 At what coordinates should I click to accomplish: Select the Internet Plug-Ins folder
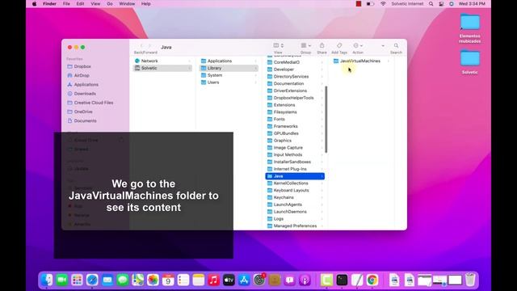(x=295, y=169)
